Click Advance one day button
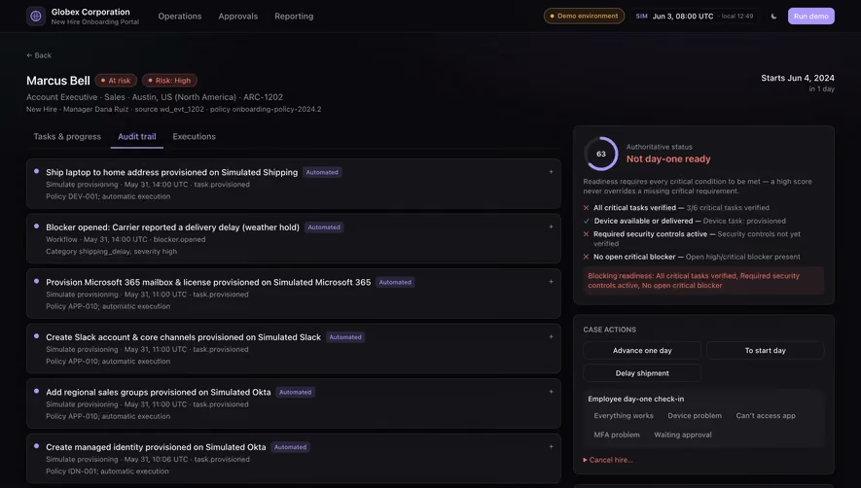The height and width of the screenshot is (488, 861). click(x=642, y=350)
